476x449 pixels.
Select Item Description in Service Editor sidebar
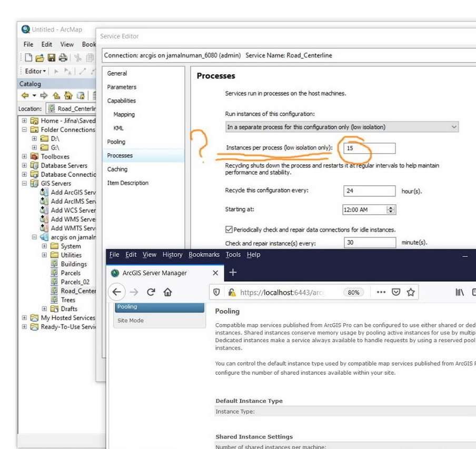pyautogui.click(x=128, y=183)
